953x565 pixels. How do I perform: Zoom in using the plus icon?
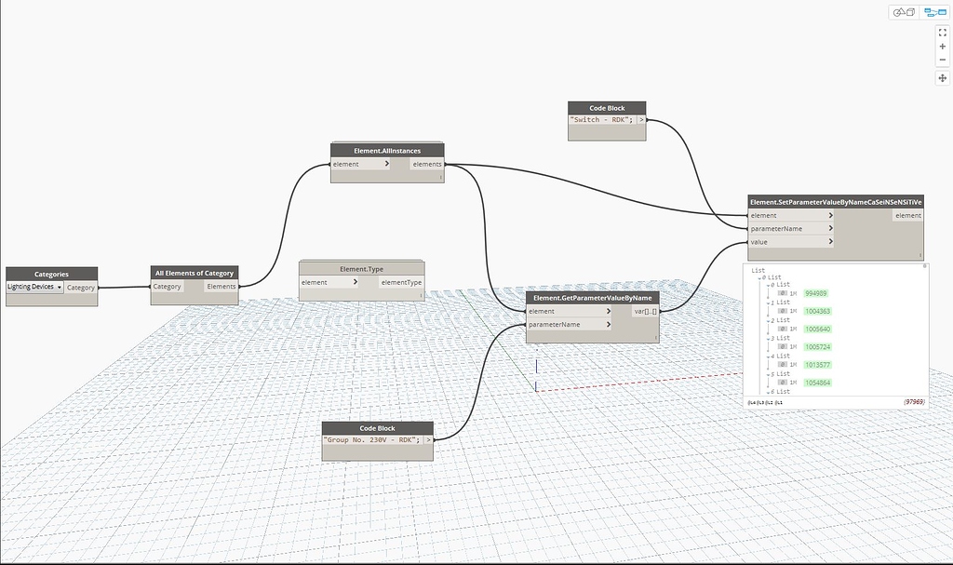coord(942,47)
